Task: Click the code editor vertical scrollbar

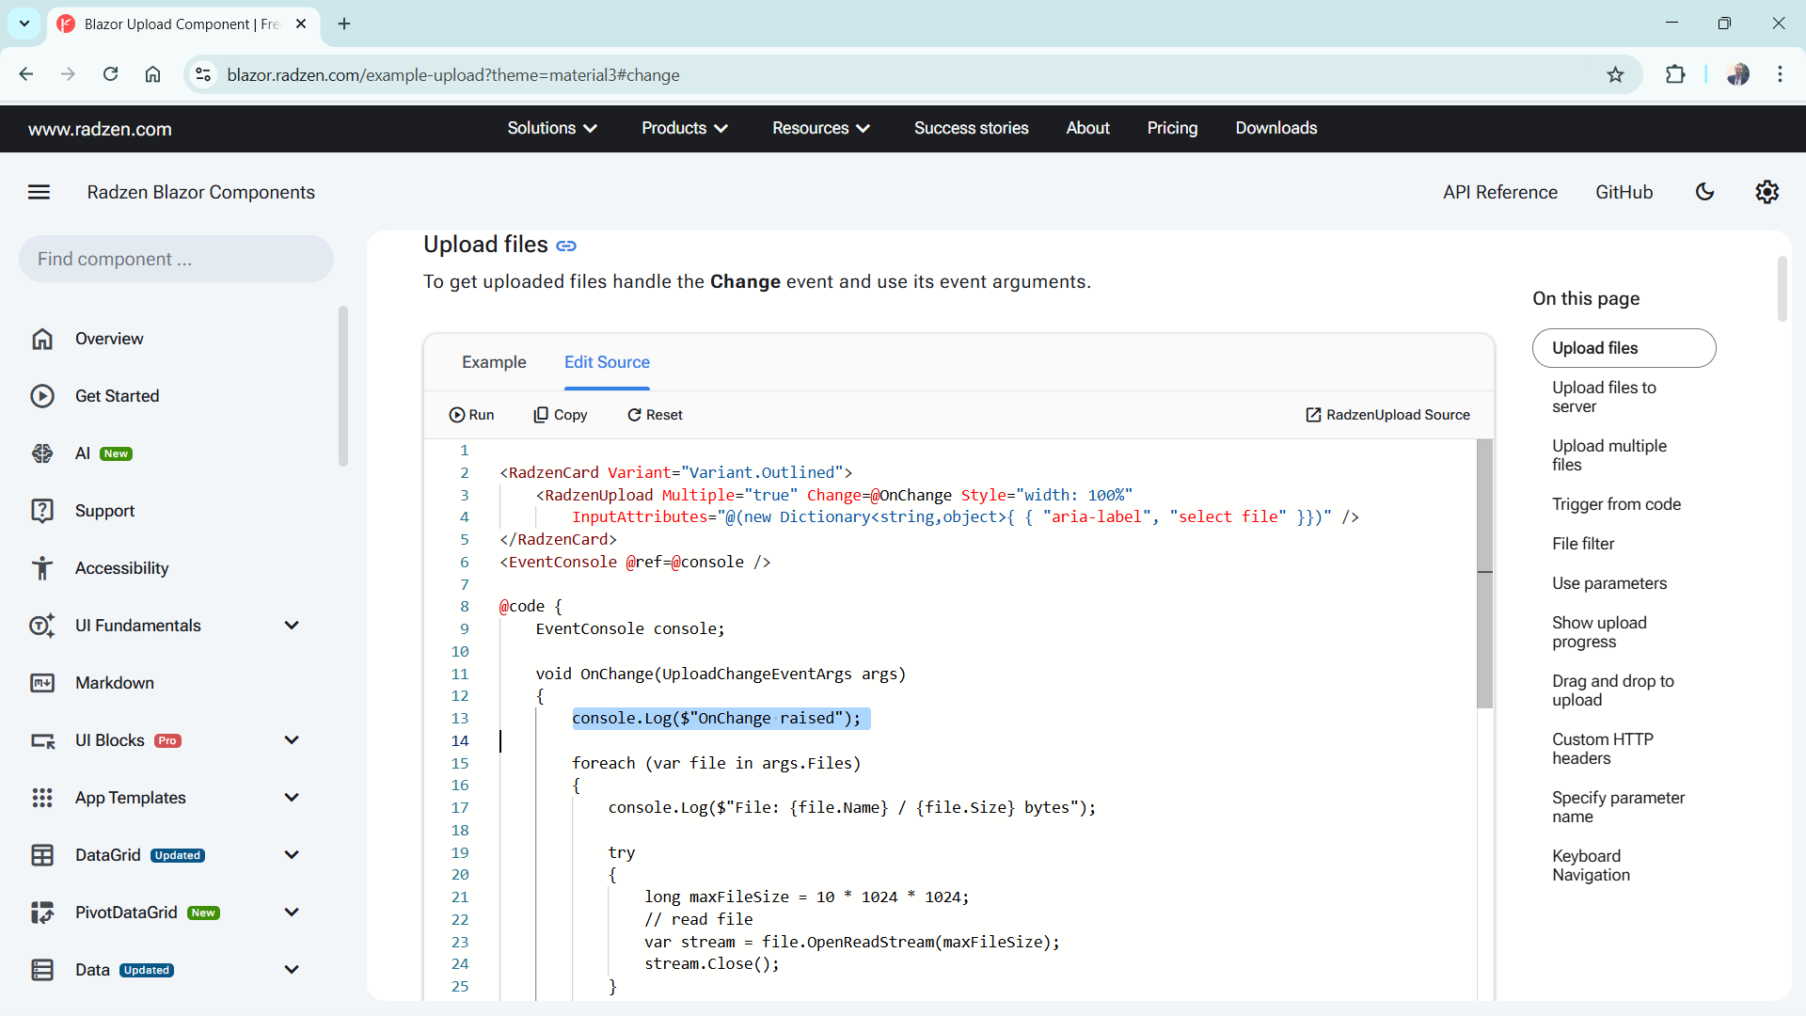Action: [x=1484, y=573]
